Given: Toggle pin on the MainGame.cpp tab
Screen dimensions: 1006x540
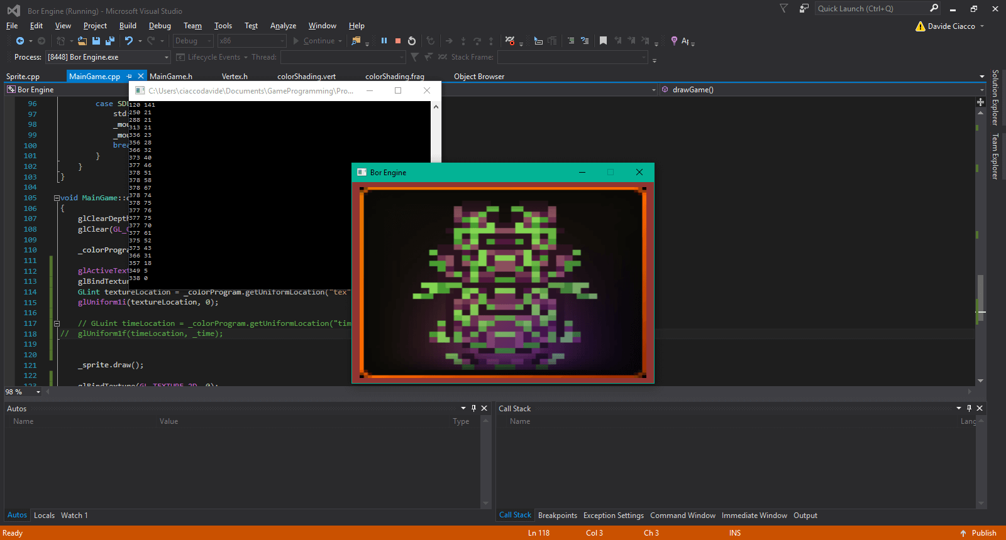Looking at the screenshot, I should click(130, 76).
